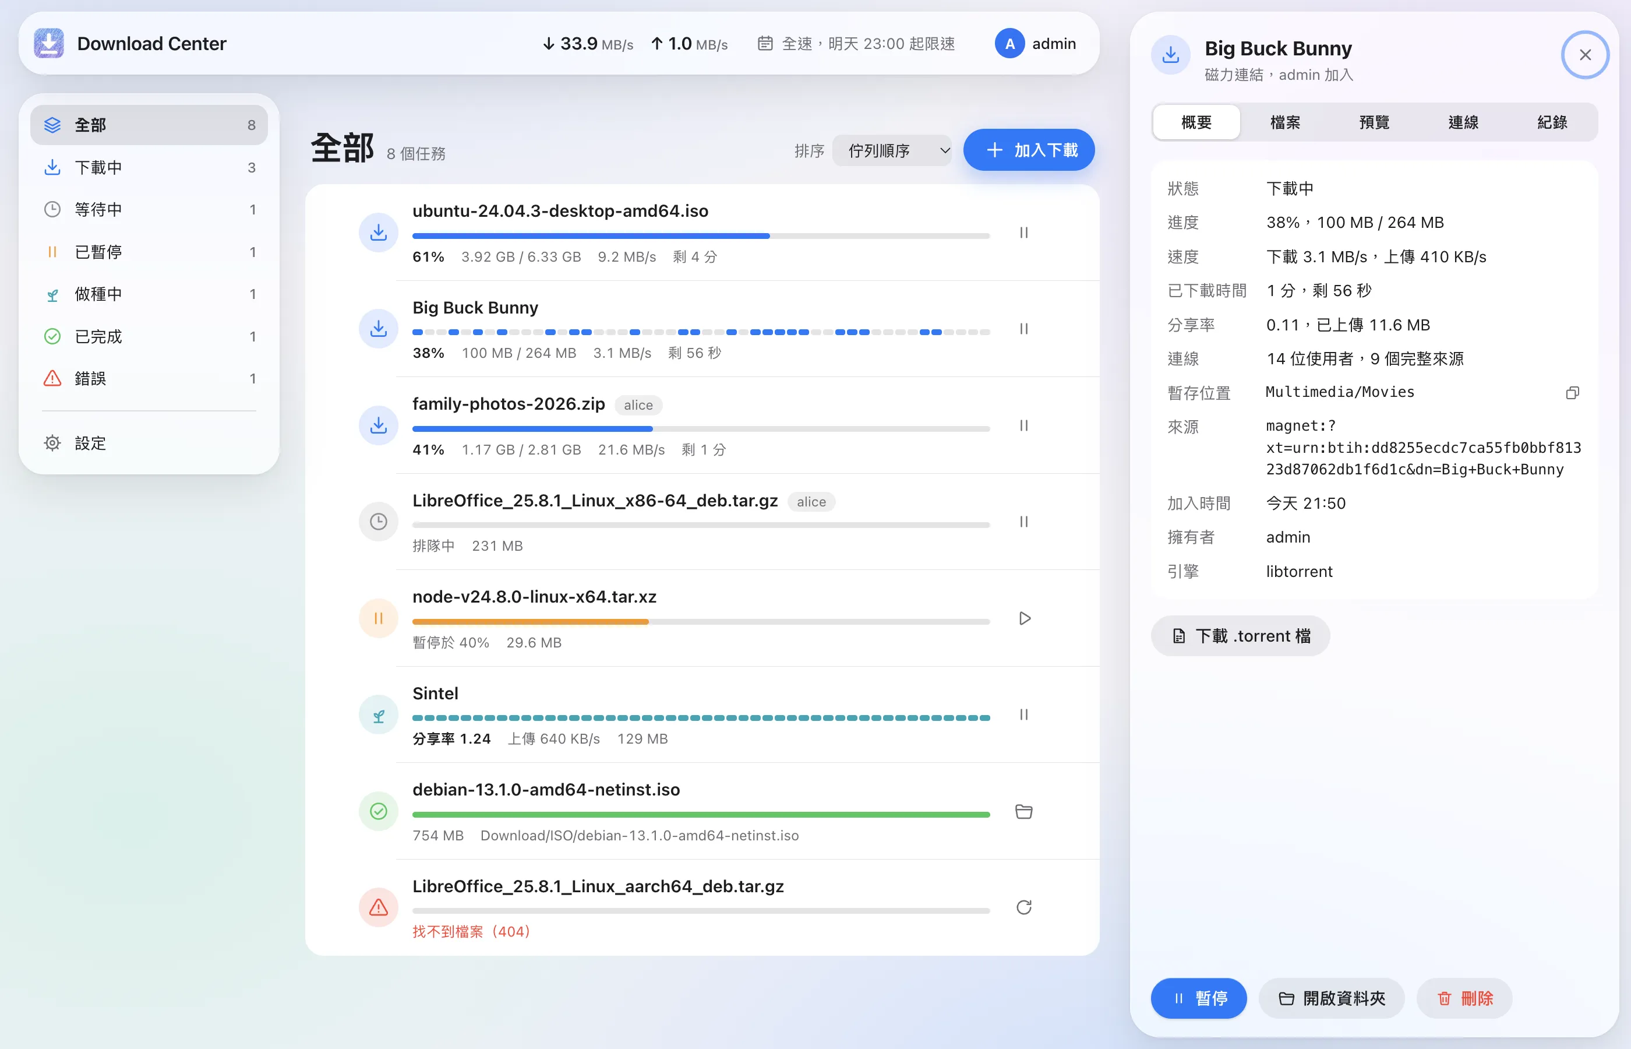The image size is (1631, 1049).
Task: Click 下載 .torrent 檔 button
Action: pyautogui.click(x=1240, y=636)
